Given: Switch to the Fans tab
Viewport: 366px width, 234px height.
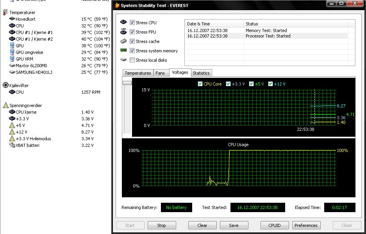Looking at the screenshot, I should tap(161, 73).
